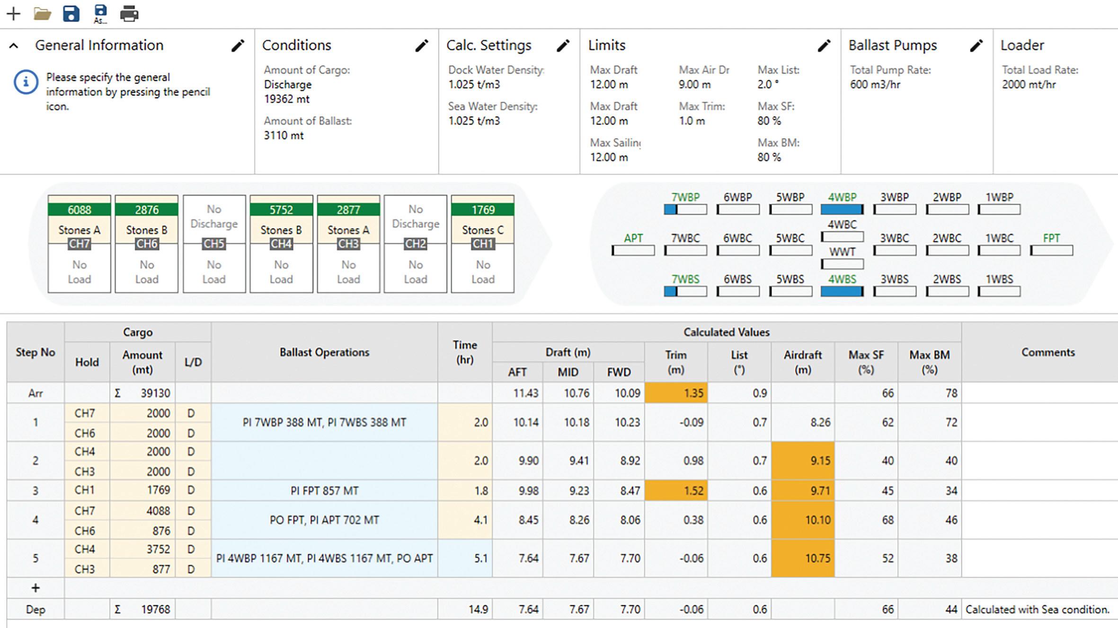Image resolution: width=1118 pixels, height=628 pixels.
Task: Select the 4WBP ballast tank bar
Action: tap(842, 209)
